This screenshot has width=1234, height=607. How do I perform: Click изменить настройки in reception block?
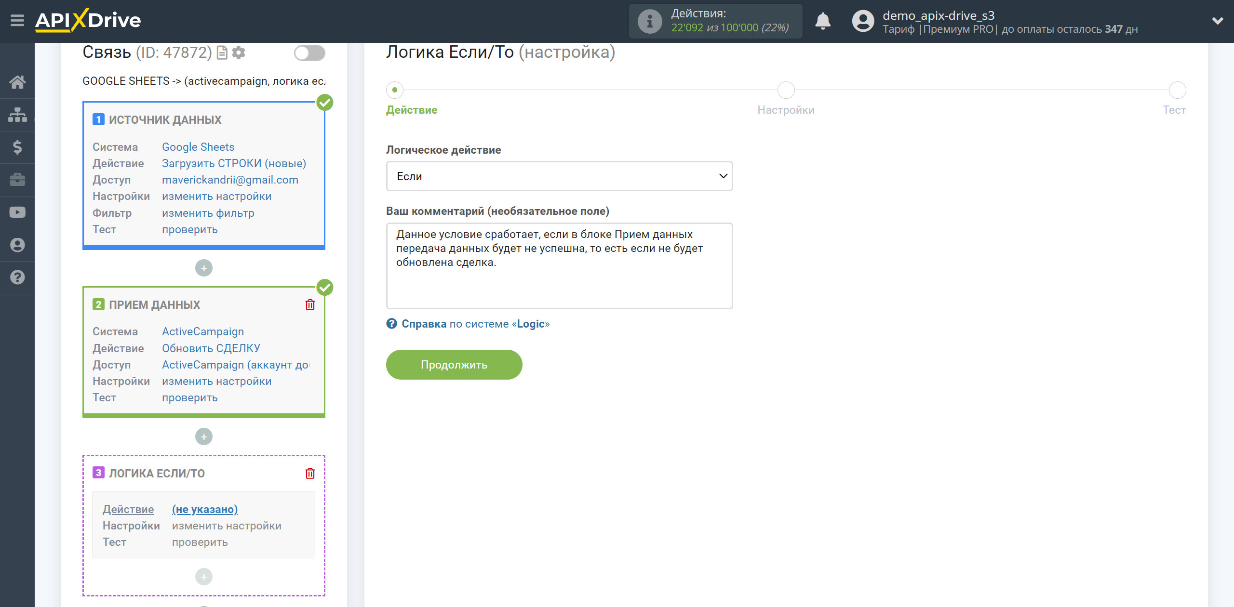point(216,381)
